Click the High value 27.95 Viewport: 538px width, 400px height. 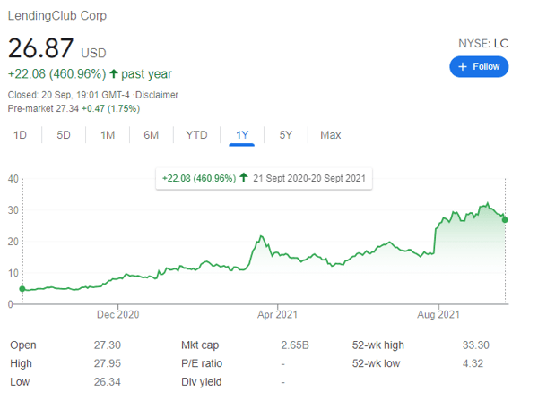(108, 363)
